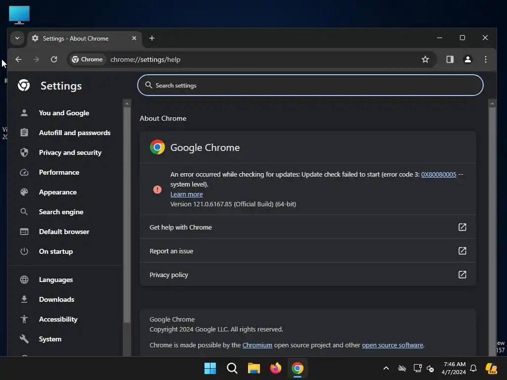Open File Explorer from taskbar

pos(254,368)
